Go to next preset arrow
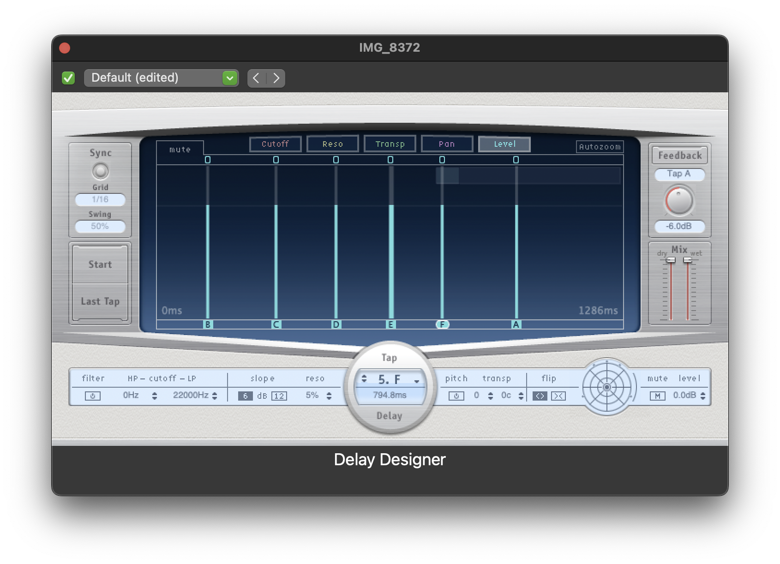780x564 pixels. point(276,78)
